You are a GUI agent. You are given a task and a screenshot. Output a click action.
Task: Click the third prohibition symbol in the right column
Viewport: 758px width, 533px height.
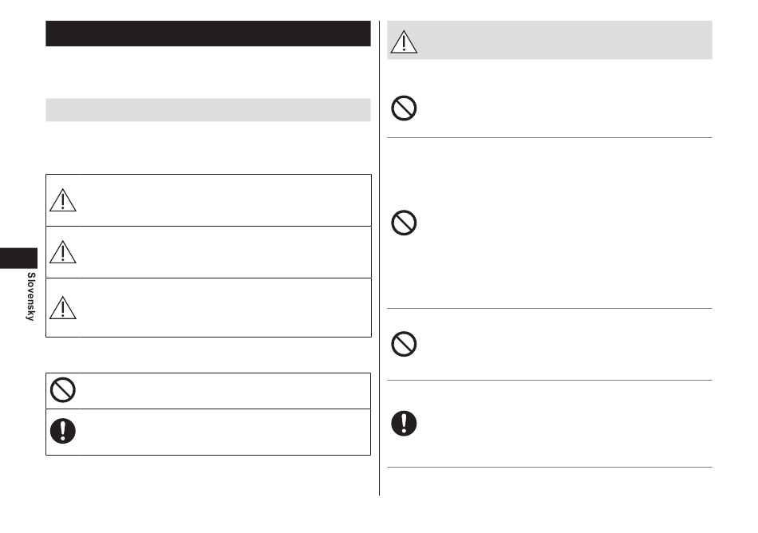404,344
